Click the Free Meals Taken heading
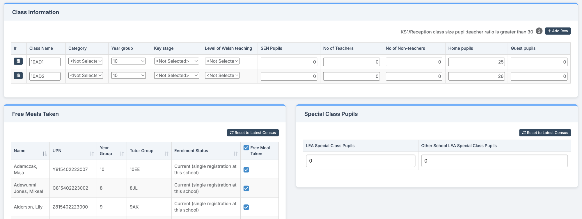Screen dimensions: 582x219 click(36, 114)
